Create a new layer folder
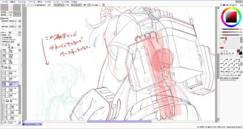The width and height of the screenshot is (243, 129). [x=9, y=45]
